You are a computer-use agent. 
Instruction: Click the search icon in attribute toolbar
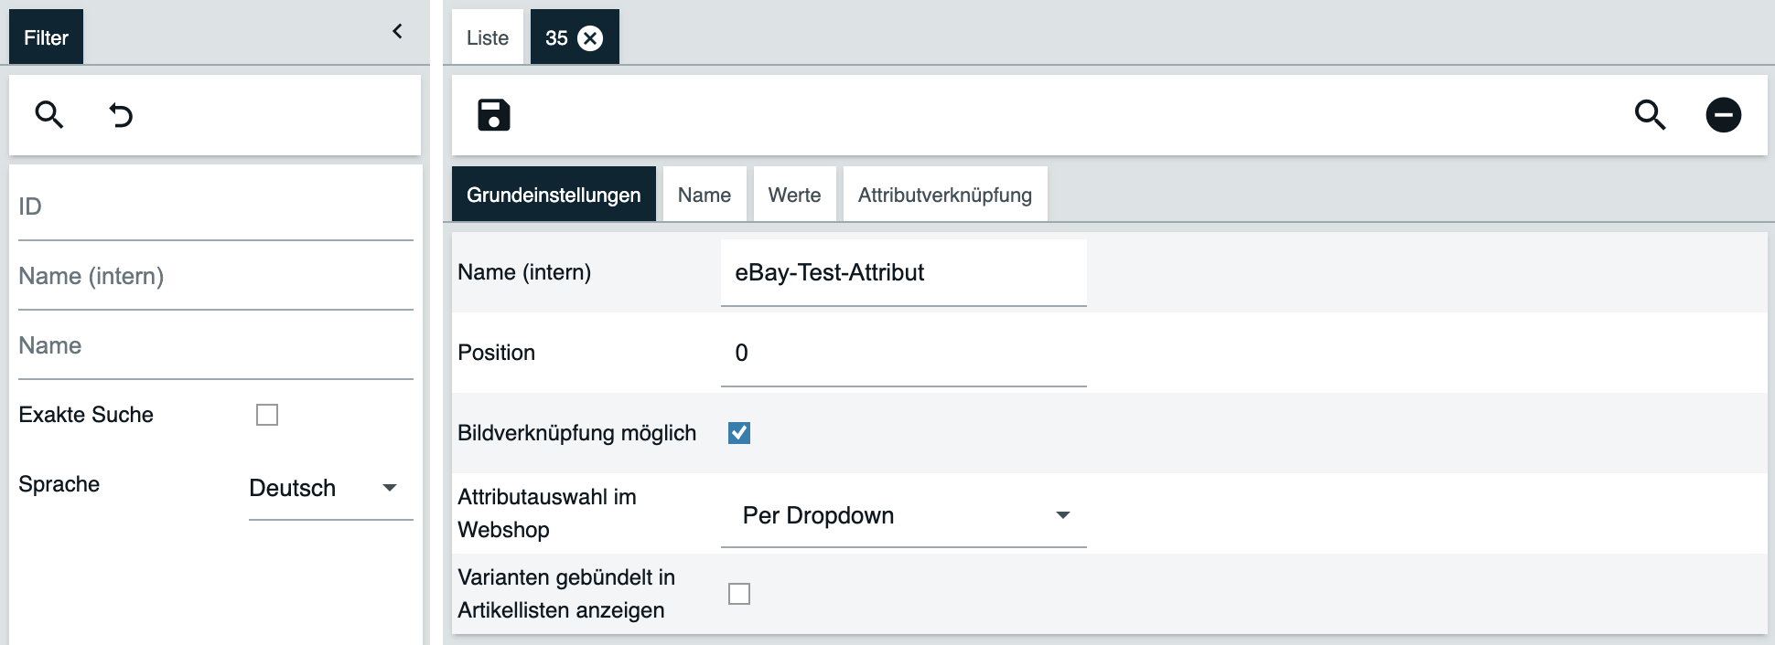click(1650, 115)
